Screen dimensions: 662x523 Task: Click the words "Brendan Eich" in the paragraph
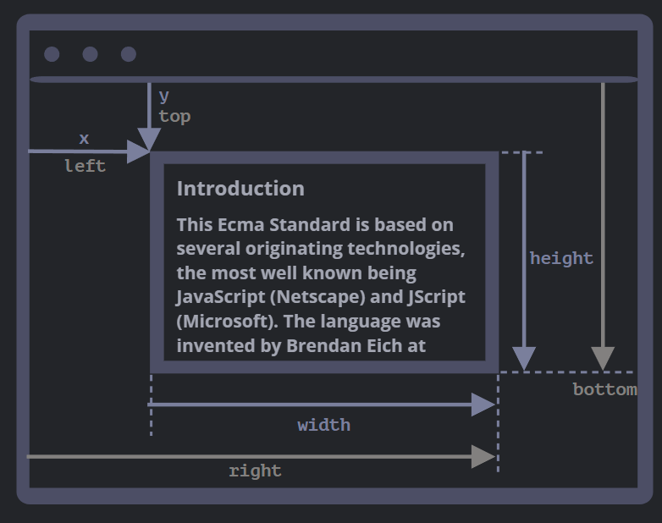[337, 346]
